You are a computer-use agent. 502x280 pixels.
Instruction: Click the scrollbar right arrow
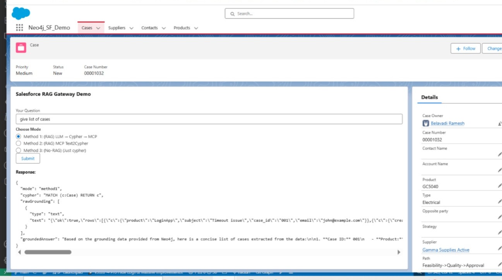click(399, 252)
